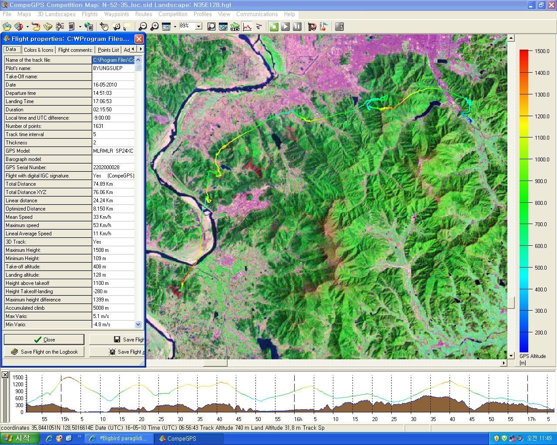
Task: Click the globe download maps icon
Action: tap(89, 27)
